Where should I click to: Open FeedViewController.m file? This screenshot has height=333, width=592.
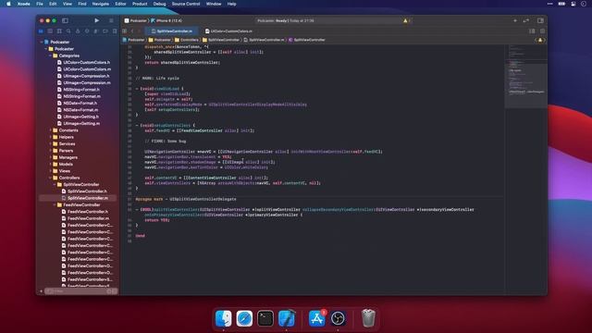(x=85, y=218)
